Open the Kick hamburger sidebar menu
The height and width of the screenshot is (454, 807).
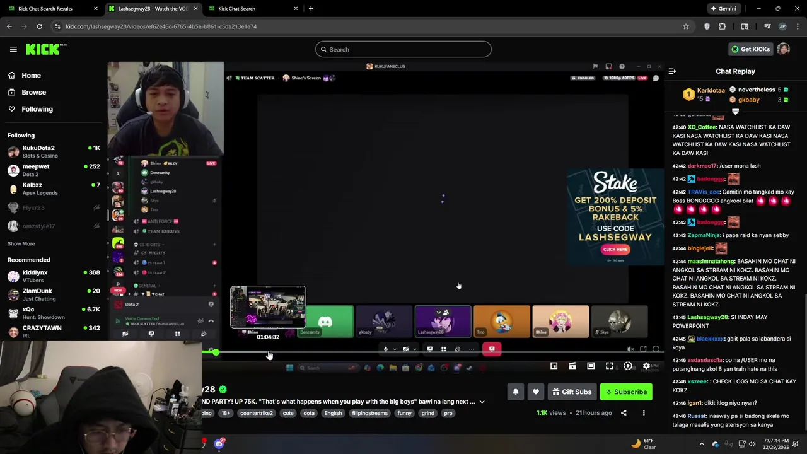13,49
